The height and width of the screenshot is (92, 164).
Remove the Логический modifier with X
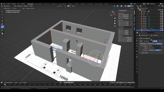coord(160,41)
